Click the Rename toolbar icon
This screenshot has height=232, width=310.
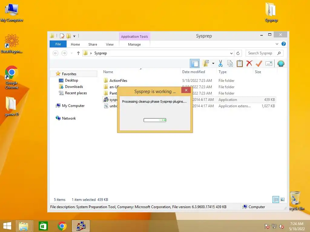click(269, 63)
